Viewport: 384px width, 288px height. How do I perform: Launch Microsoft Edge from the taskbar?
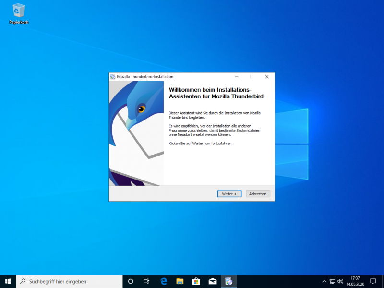(163, 281)
